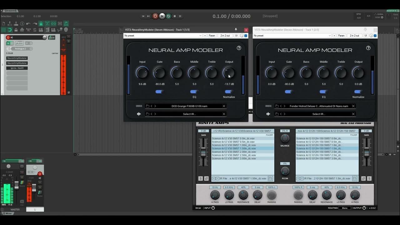Click the Redo arrow in toolbar
Image resolution: width=400 pixels, height=225 pixels.
[x=35, y=23]
